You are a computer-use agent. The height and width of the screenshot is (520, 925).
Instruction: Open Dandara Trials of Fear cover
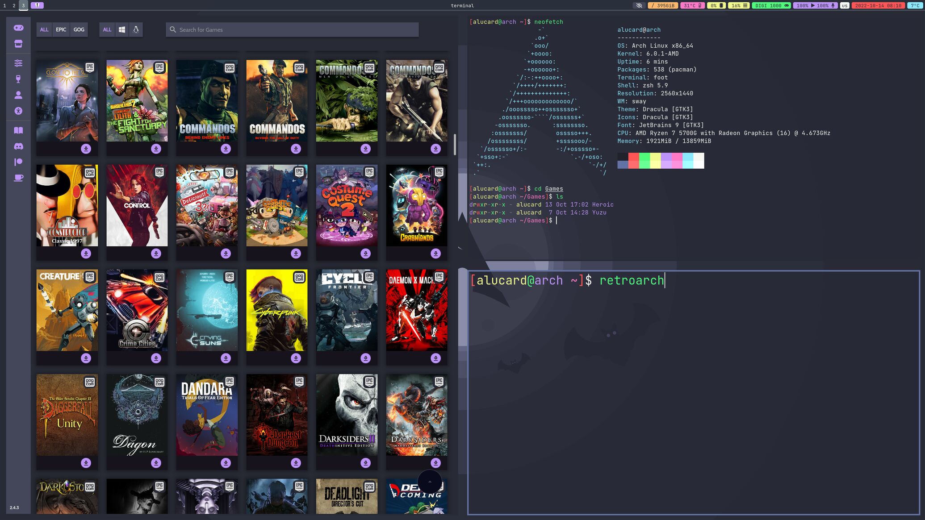[x=207, y=415]
